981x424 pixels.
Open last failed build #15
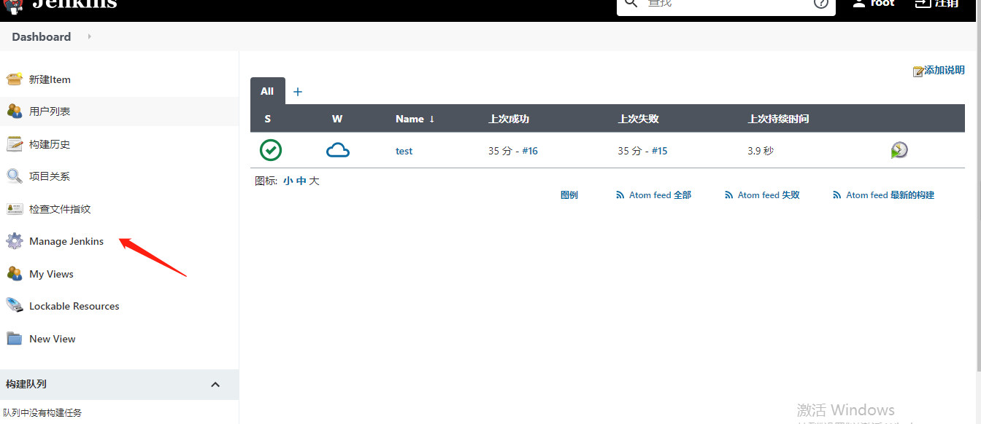pos(659,151)
